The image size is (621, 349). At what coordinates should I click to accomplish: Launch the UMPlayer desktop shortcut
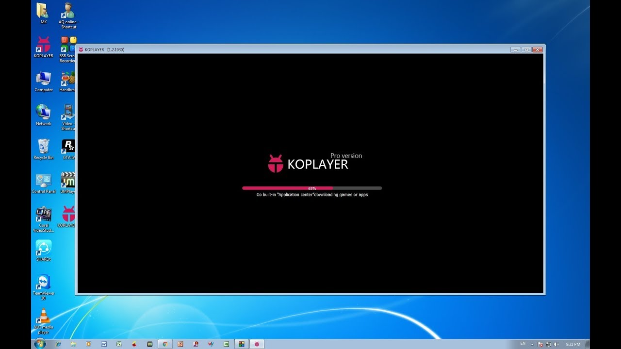tap(68, 183)
